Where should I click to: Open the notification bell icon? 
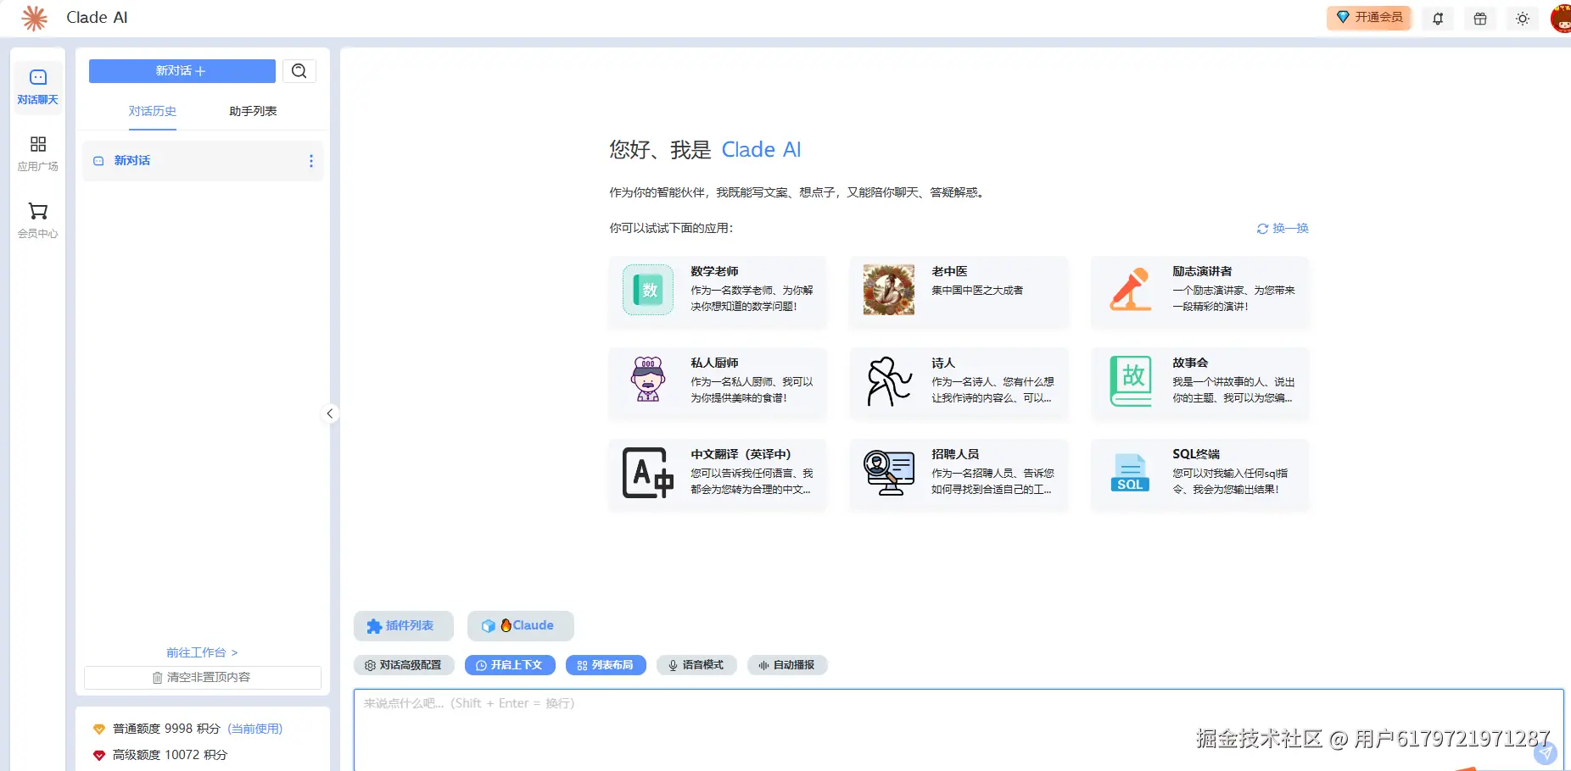[x=1438, y=19]
